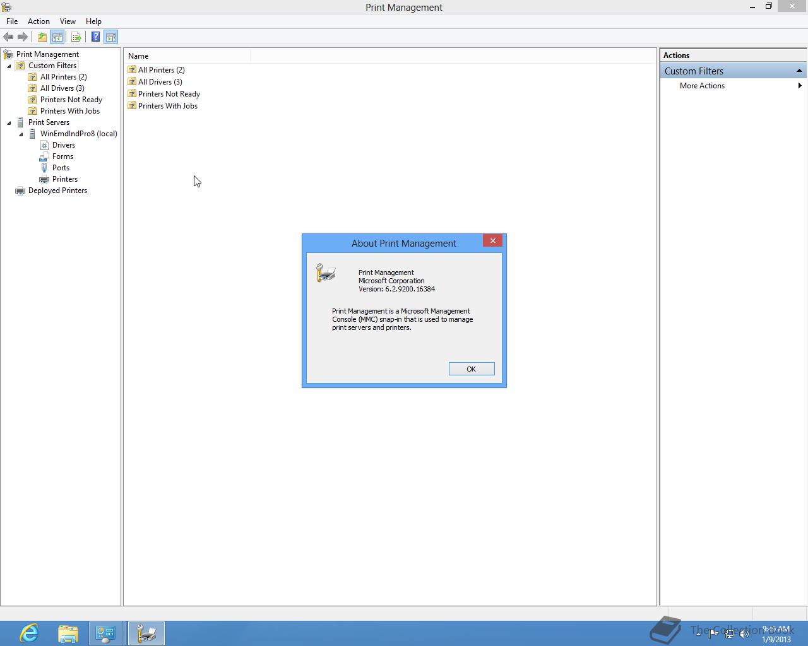Screen dimensions: 808x646
Task: Select the Print Management root node
Action: pyautogui.click(x=47, y=54)
